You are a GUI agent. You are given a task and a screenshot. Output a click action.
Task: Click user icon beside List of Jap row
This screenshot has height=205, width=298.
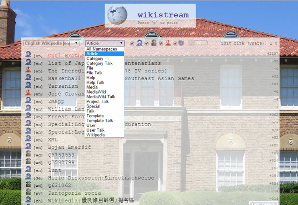28,62
